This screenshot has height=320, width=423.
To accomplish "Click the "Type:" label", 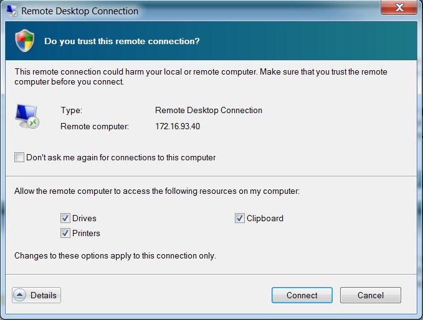I will tap(72, 110).
